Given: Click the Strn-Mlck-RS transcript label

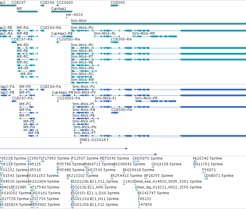Looking at the screenshot, I should click(x=82, y=51).
